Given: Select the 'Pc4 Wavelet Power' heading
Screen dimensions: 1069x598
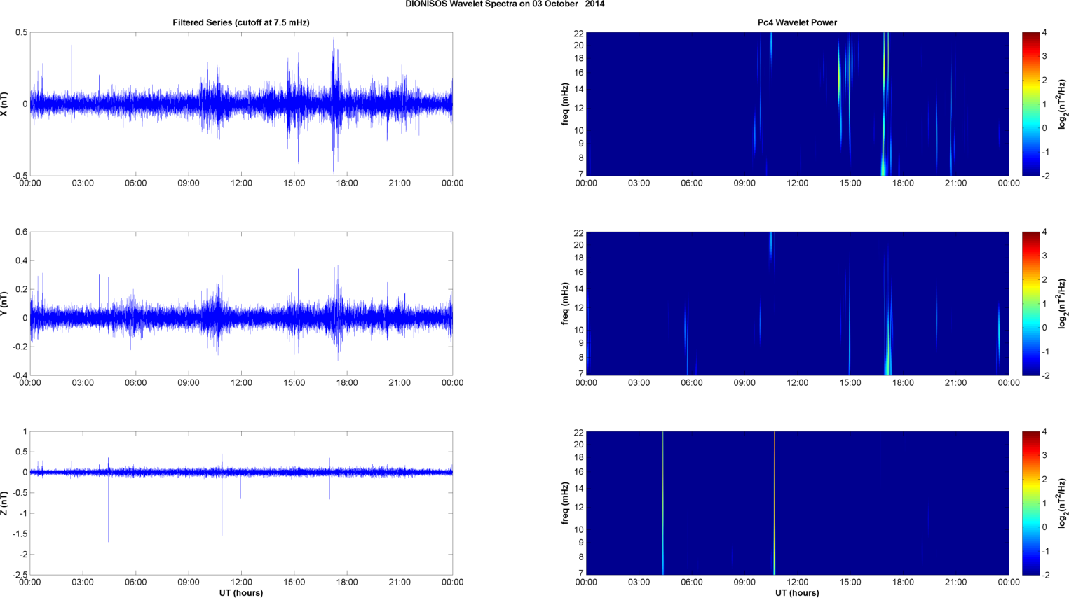Looking at the screenshot, I should coord(797,22).
